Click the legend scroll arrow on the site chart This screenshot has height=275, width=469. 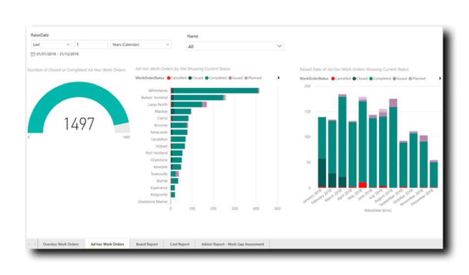[x=279, y=78]
